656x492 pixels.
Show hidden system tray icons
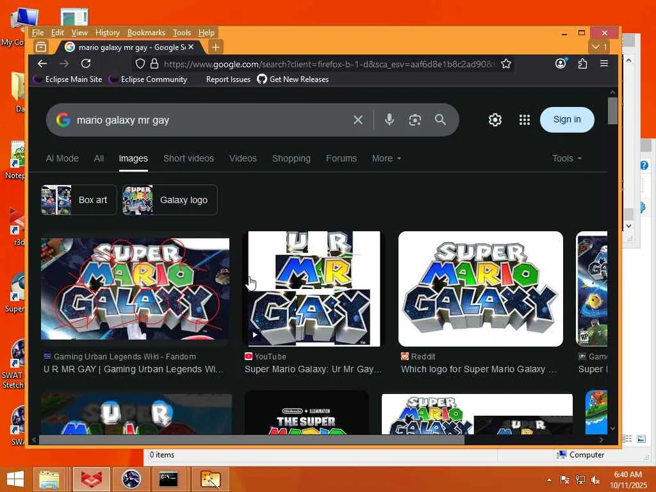pos(549,480)
